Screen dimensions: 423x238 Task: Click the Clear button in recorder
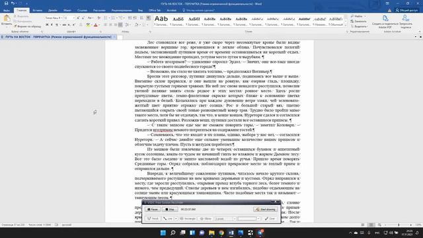click(x=270, y=219)
